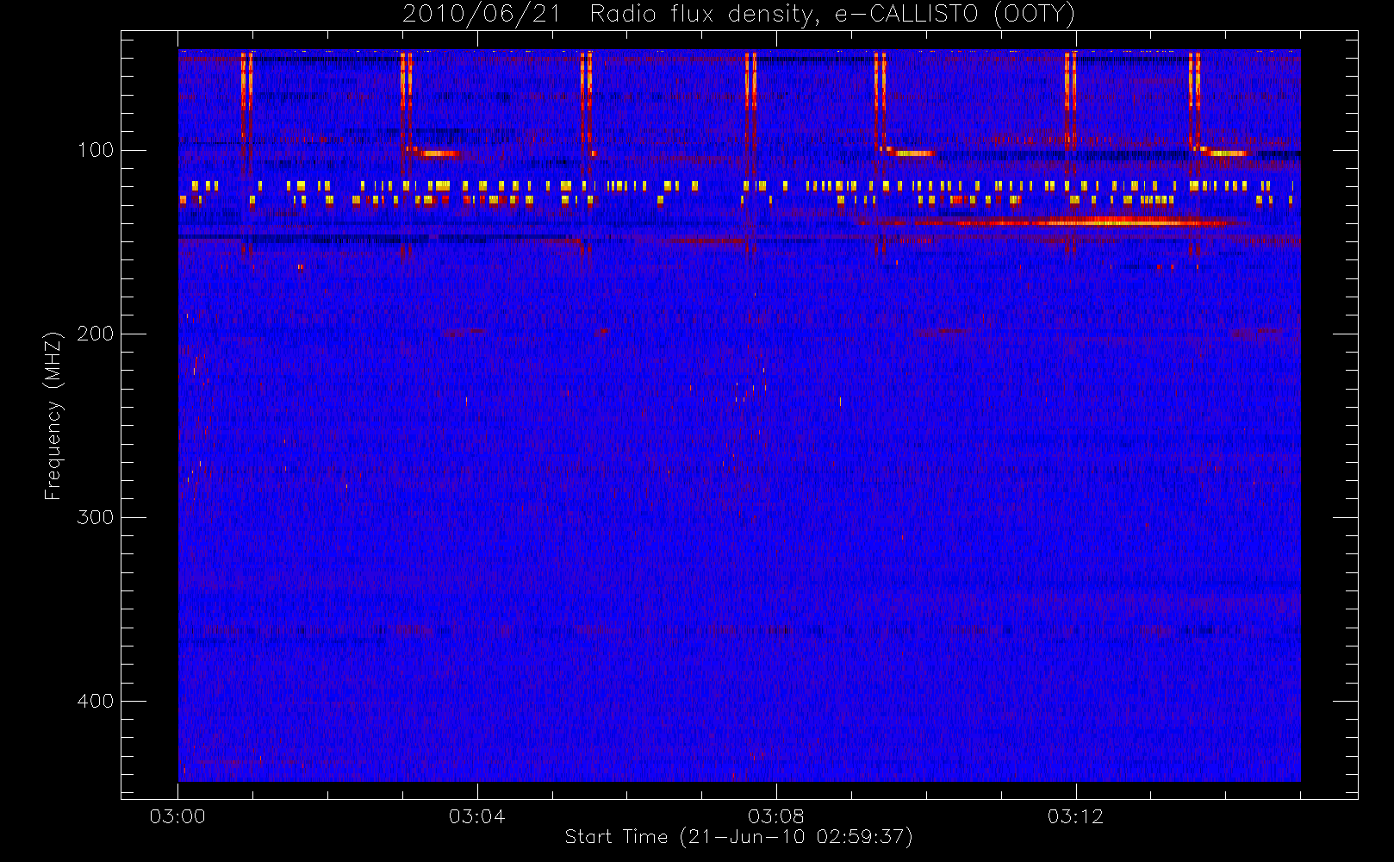1394x862 pixels.
Task: Click the 03:12 time tick label
Action: pos(1075,816)
